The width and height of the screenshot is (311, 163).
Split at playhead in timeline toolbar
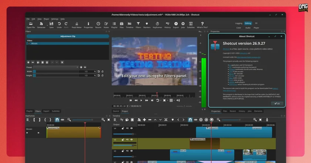pyautogui.click(x=166, y=120)
